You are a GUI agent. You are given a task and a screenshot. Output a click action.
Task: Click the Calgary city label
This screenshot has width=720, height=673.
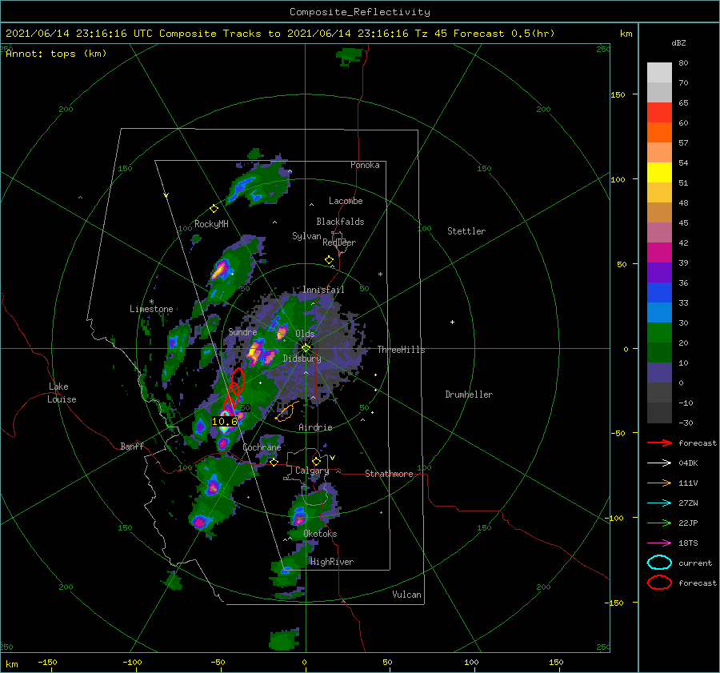[x=312, y=471]
